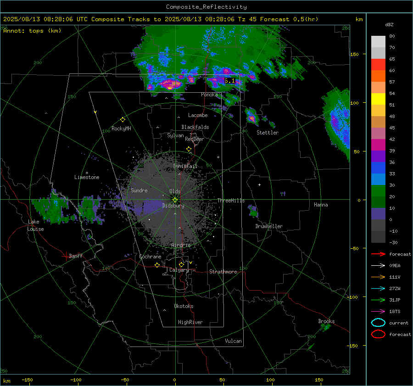Click the red forecast arrow in legend

(378, 254)
